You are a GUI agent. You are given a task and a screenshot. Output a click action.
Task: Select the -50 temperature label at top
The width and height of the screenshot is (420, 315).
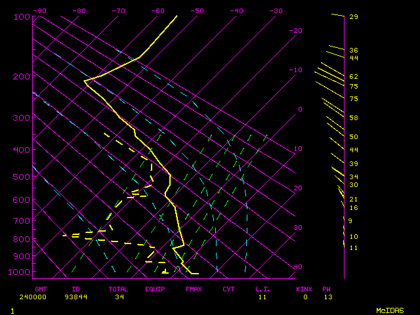point(197,11)
